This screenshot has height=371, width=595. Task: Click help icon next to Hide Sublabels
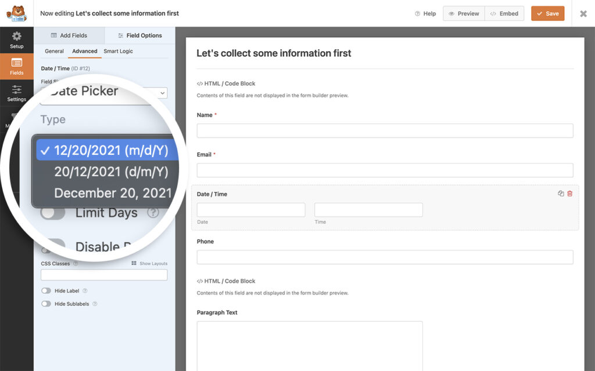[95, 304]
